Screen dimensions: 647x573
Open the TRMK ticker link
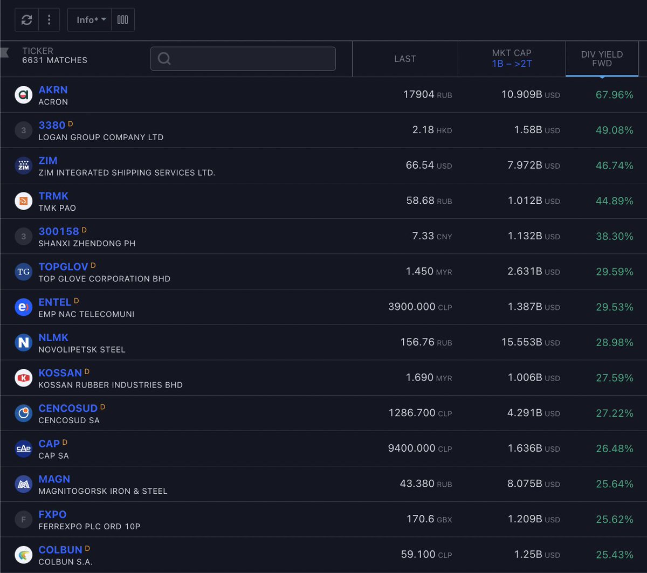point(53,196)
